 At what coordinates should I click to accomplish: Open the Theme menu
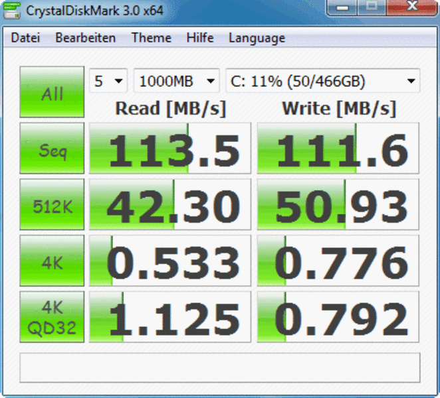[x=152, y=38]
